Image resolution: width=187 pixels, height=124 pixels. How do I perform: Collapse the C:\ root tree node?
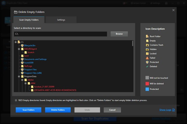click(x=16, y=42)
